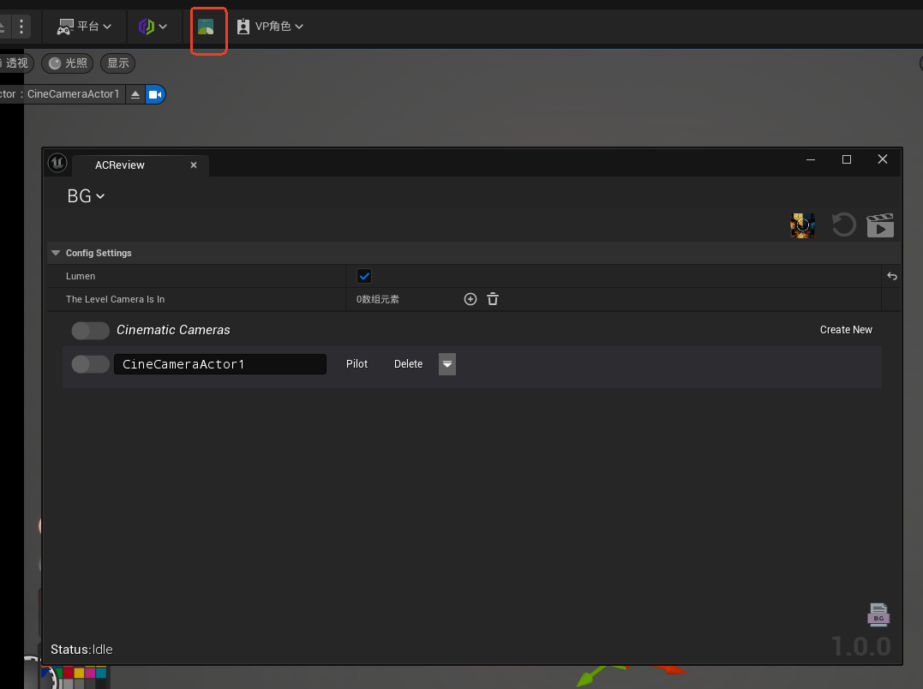
Task: Toggle the blue camera view icon
Action: point(155,95)
